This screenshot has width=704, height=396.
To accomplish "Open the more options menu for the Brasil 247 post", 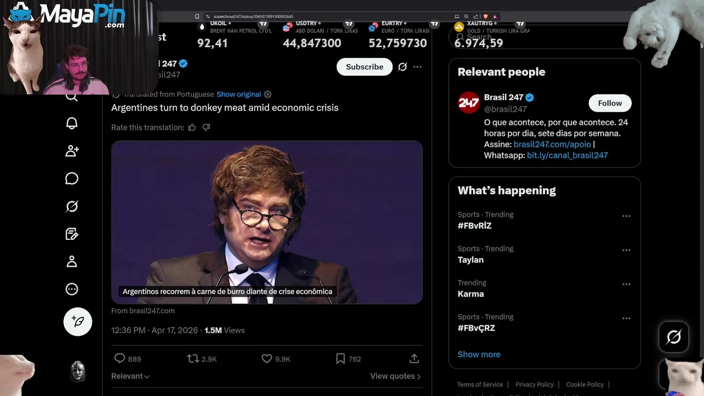I will coord(417,67).
